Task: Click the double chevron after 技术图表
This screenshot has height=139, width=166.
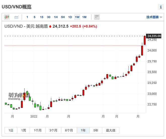Action: coord(161,17)
